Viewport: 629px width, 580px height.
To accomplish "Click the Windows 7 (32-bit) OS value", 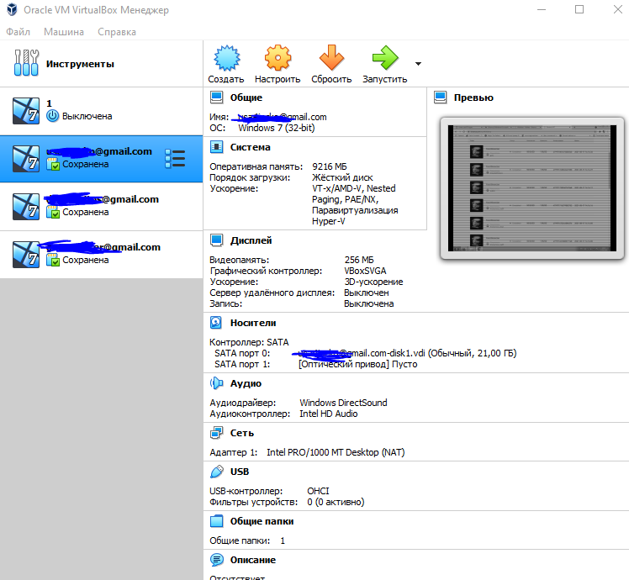I will [x=277, y=128].
